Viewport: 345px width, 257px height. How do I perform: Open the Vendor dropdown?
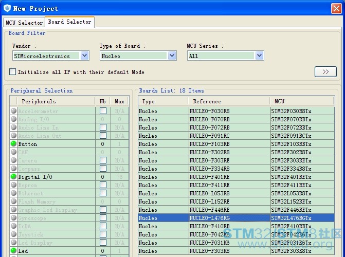coord(84,56)
